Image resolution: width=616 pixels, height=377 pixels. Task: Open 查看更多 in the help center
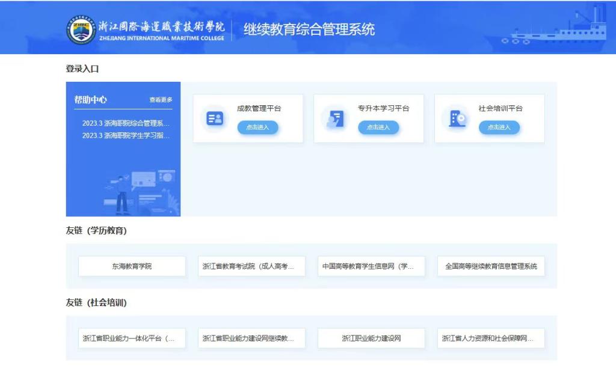[x=161, y=100]
